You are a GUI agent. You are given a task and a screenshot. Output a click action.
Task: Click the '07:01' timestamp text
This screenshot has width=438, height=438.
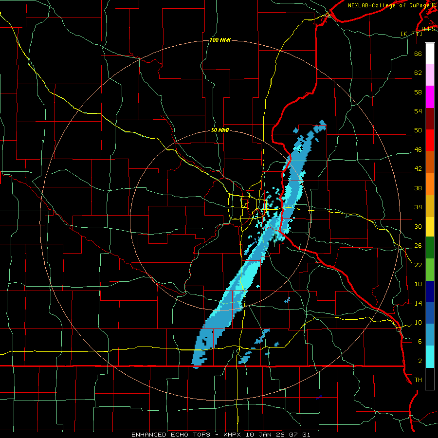pyautogui.click(x=300, y=435)
